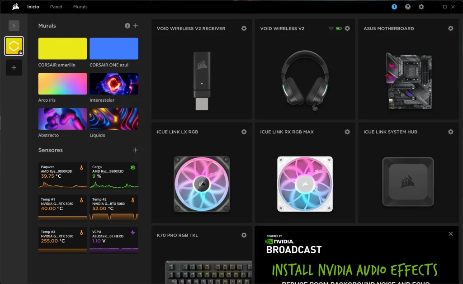The width and height of the screenshot is (463, 284).
Task: Select the ASUS Motherboard image
Action: 409,81
